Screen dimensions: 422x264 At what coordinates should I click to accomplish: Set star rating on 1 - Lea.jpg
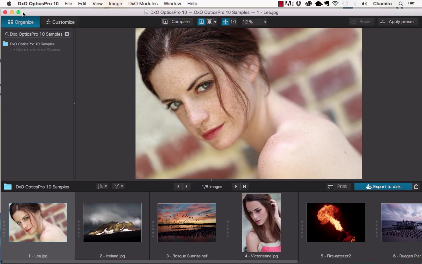[4, 229]
